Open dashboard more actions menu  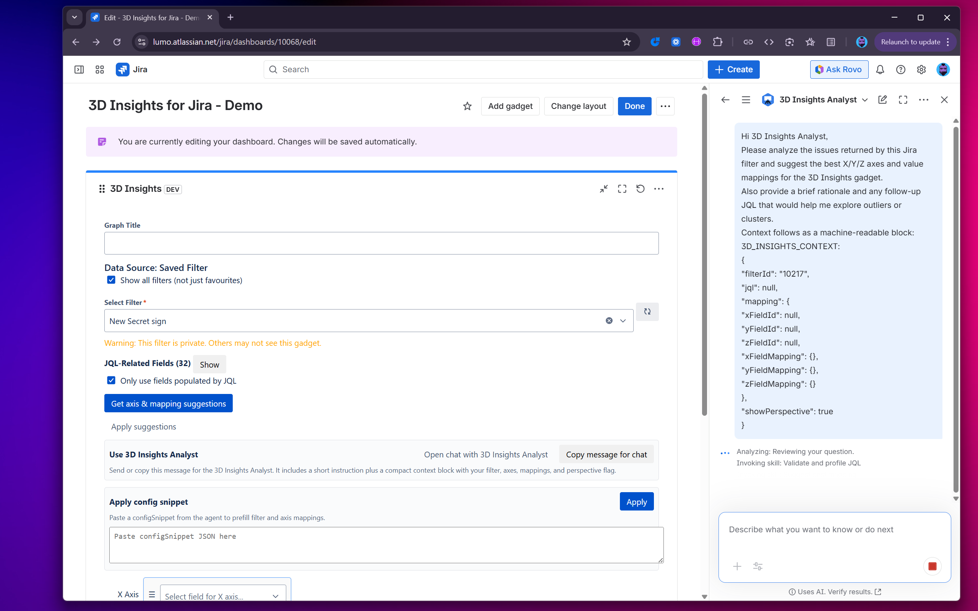click(665, 106)
